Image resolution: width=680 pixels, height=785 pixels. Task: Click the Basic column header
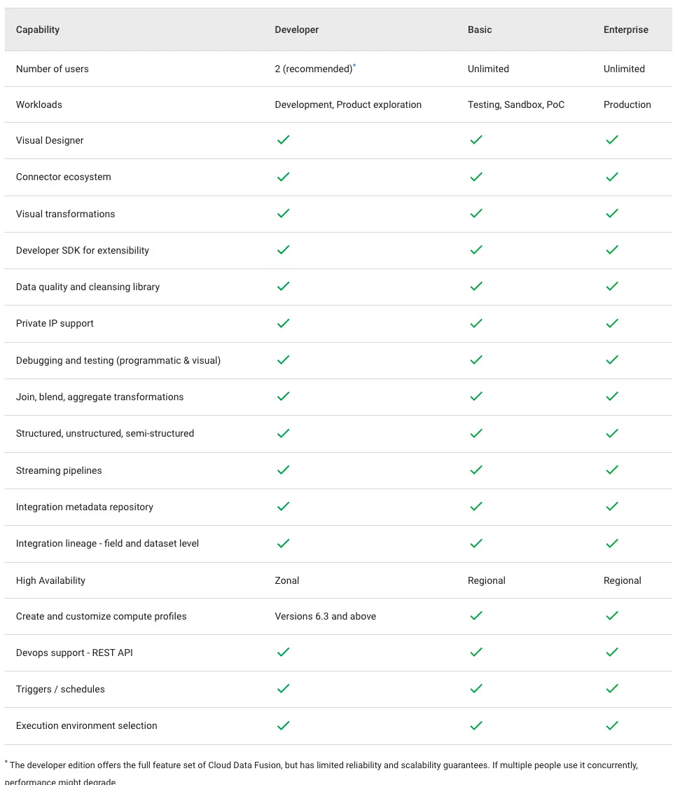[479, 29]
